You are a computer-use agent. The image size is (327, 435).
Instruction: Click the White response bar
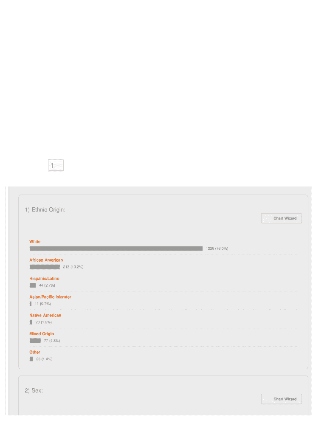click(x=116, y=249)
